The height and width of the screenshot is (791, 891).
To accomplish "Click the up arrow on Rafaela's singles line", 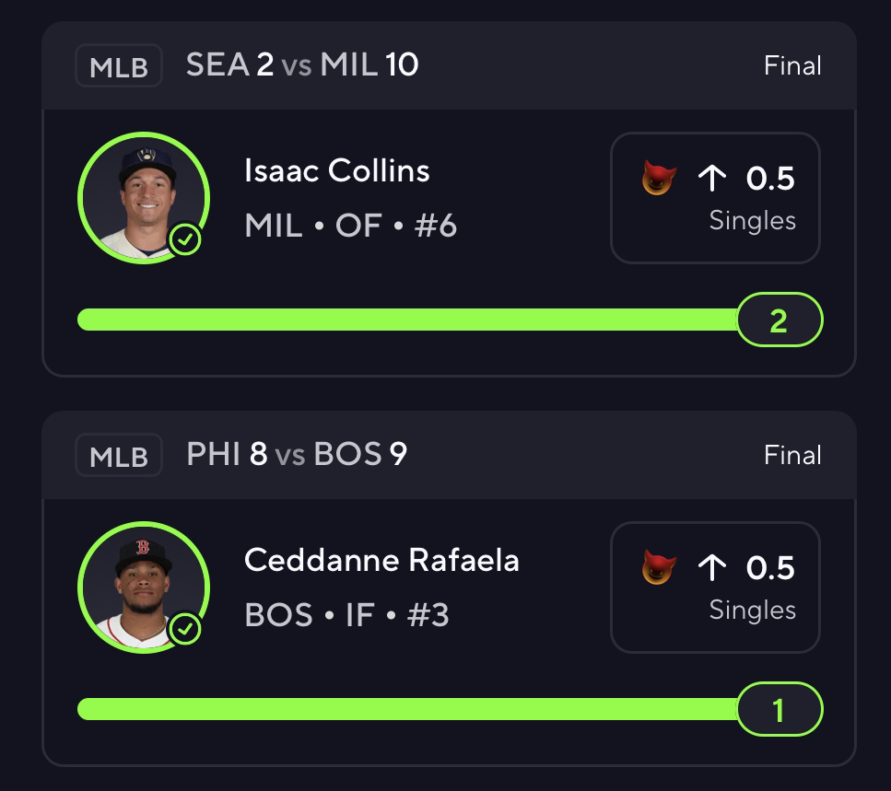I will [712, 567].
